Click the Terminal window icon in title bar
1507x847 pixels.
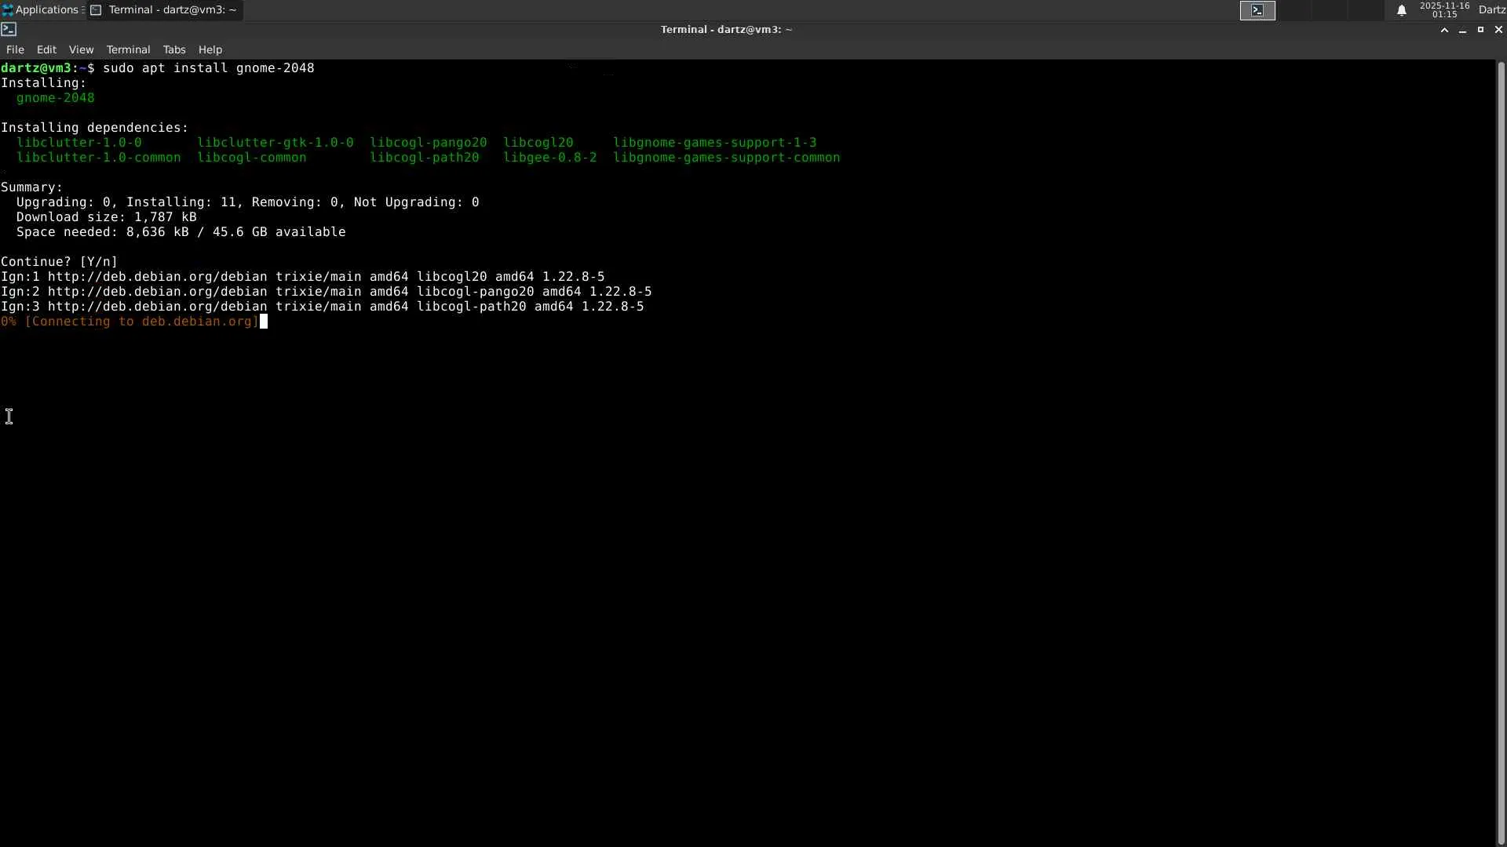click(x=9, y=29)
